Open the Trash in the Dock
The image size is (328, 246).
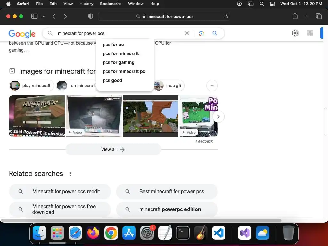289,233
